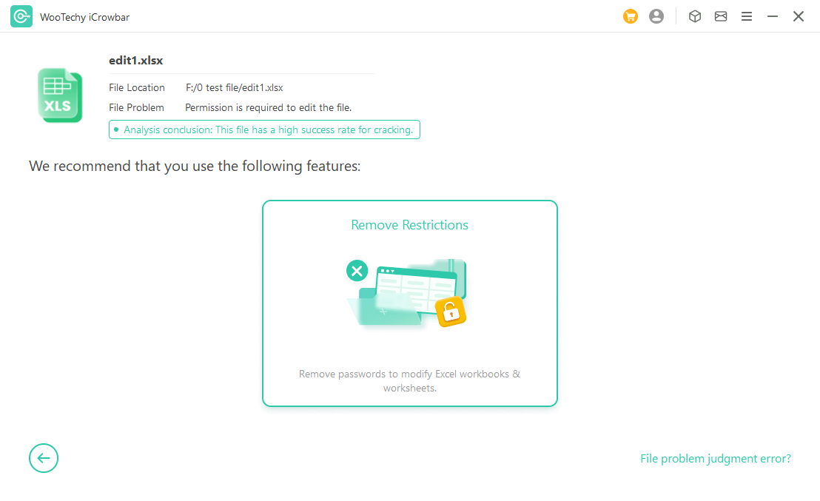Click the 'Remove passwords to modify Excel' description
The width and height of the screenshot is (820, 501).
[409, 380]
